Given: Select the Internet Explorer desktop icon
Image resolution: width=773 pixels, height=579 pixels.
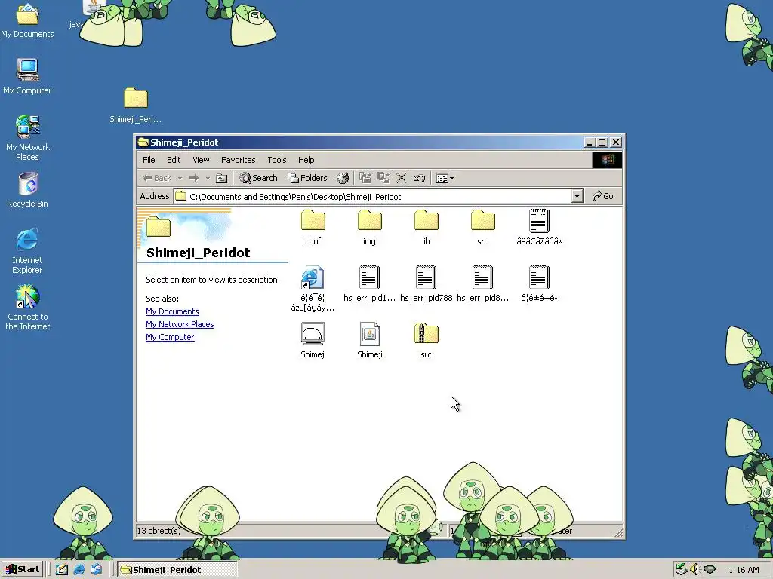Looking at the screenshot, I should coord(27,251).
